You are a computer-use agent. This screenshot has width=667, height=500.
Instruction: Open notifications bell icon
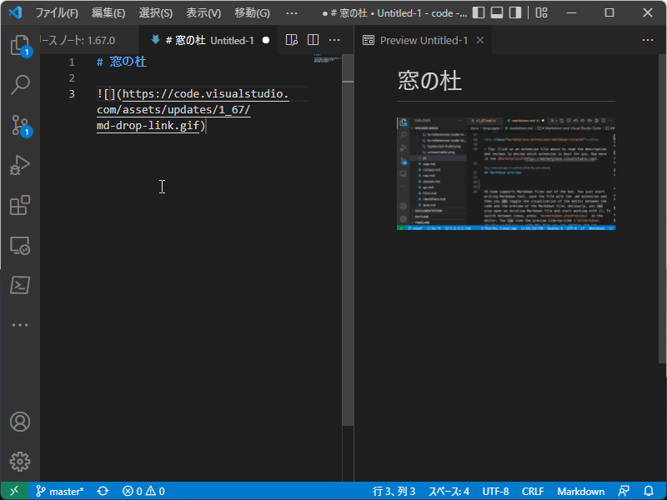click(x=649, y=492)
